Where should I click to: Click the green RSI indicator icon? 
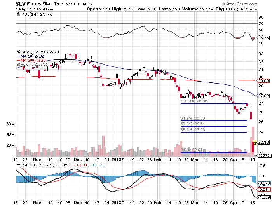tap(18, 14)
